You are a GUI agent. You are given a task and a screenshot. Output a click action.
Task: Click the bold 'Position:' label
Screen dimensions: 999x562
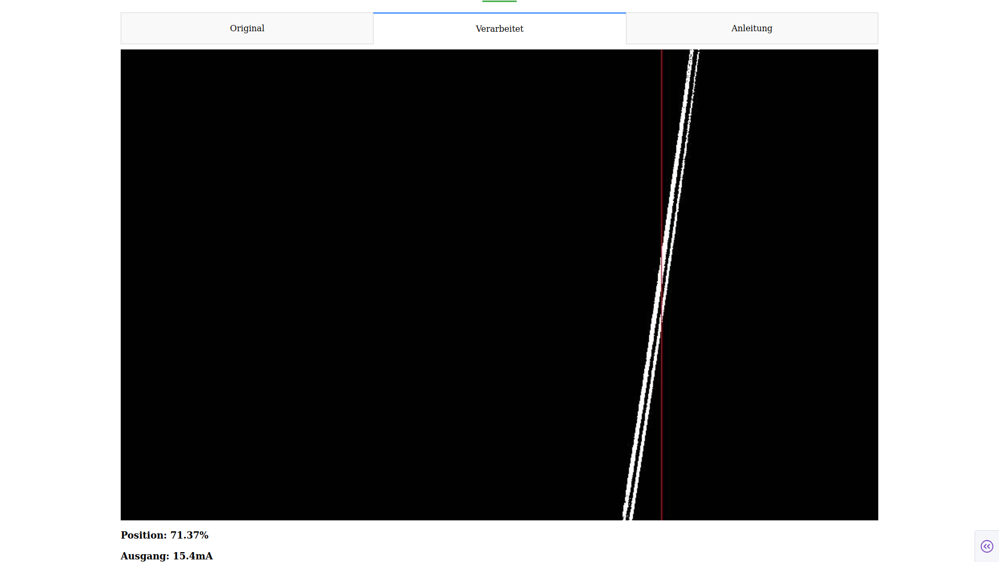click(x=144, y=535)
